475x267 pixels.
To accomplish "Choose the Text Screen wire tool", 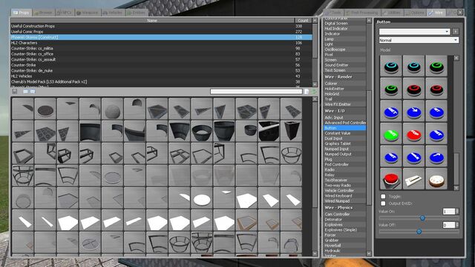I will (x=344, y=70).
